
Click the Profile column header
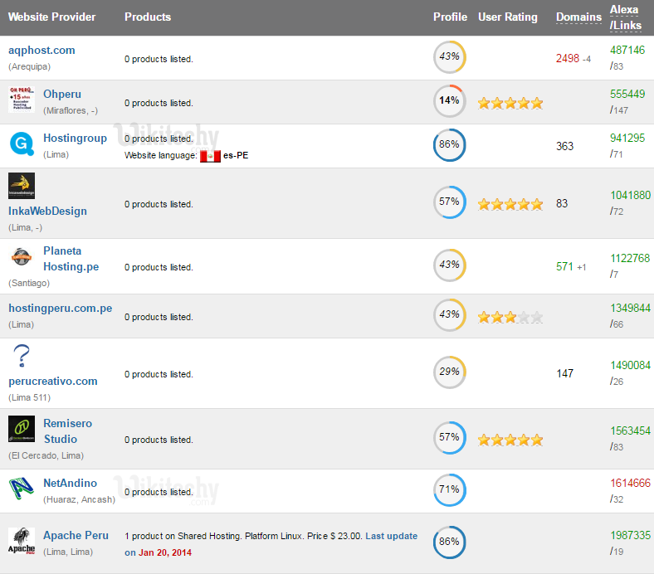pos(450,17)
